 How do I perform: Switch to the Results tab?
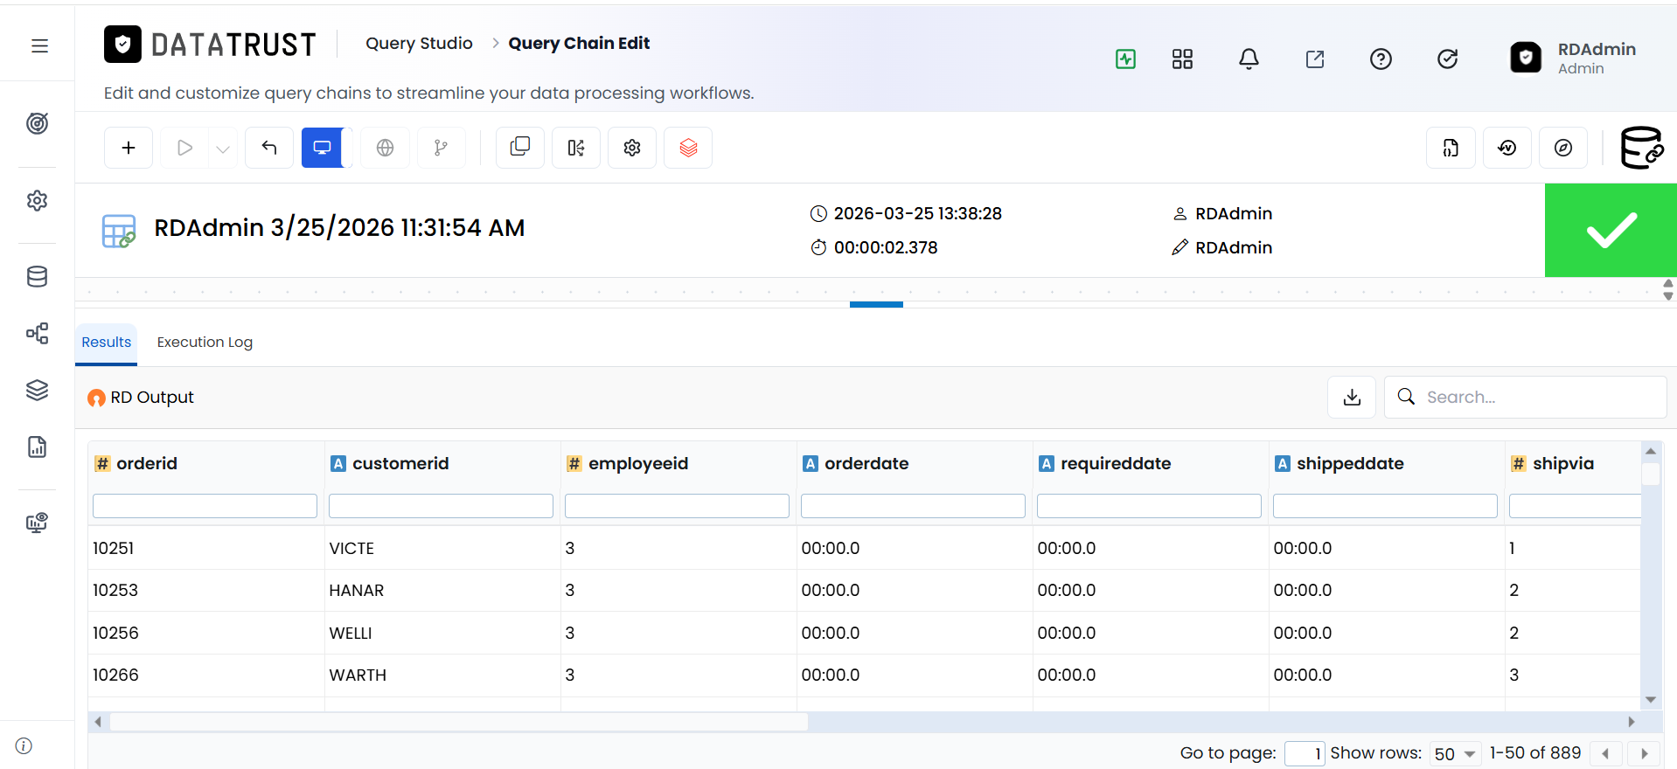(x=106, y=342)
